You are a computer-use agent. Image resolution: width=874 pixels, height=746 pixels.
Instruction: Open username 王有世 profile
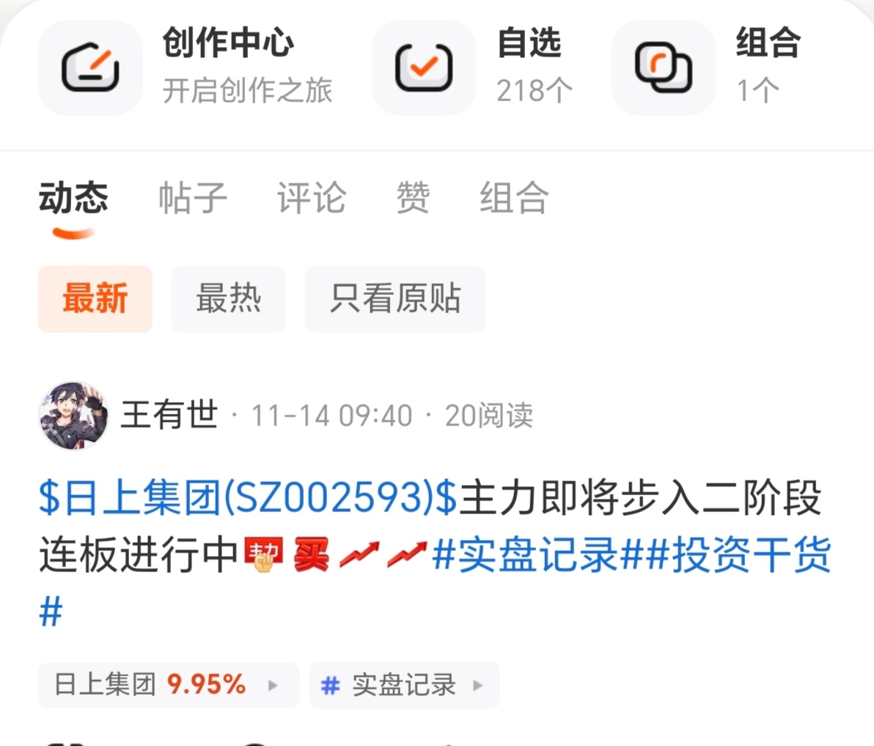(169, 415)
